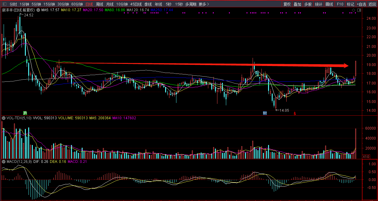Click the diamond icon above the chart
Viewport: 378px width, 201px height.
coord(354,10)
